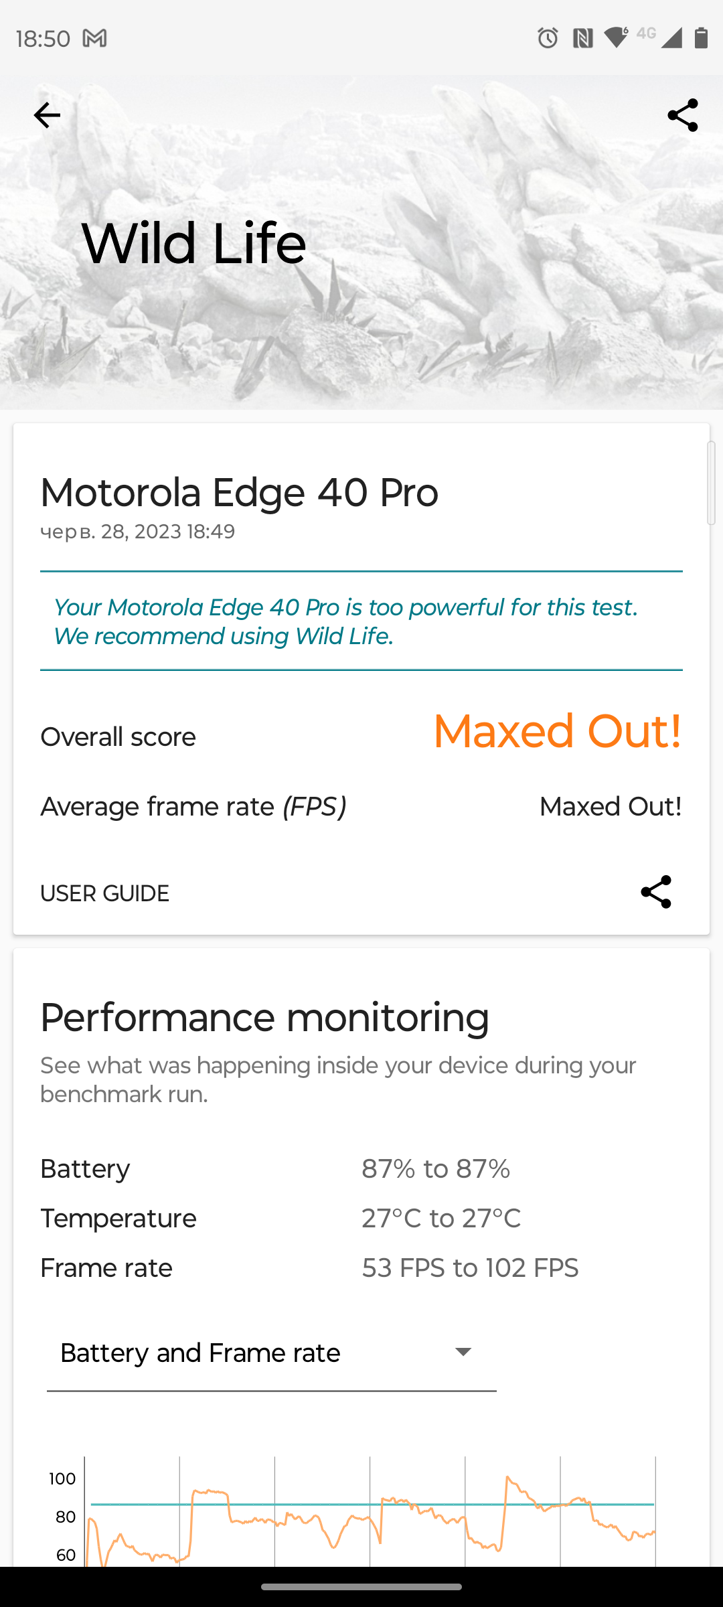Open the USER GUIDE link
Viewport: 723px width, 1607px height.
(x=105, y=893)
